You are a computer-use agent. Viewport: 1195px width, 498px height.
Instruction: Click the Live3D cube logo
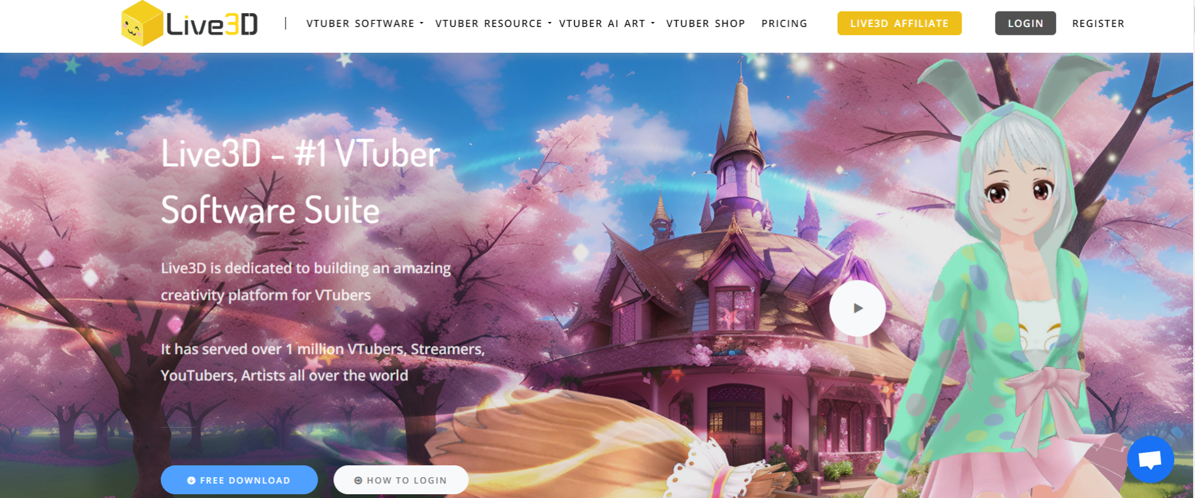point(142,23)
